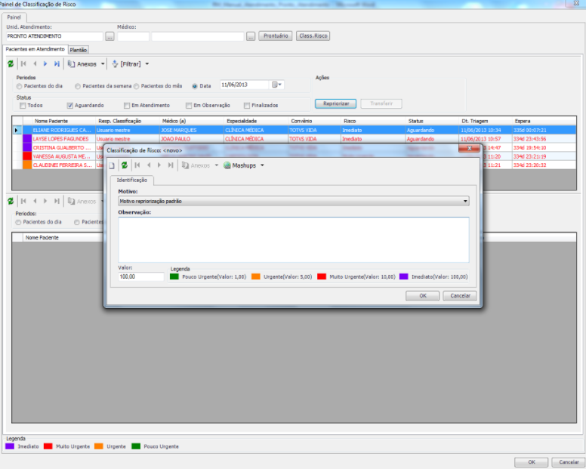Refresh the Classificação de Risco dialog
Screen dimensions: 586x469
[125, 165]
